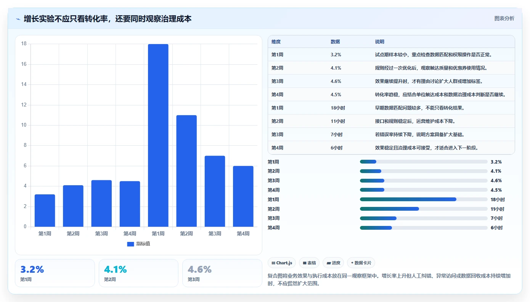The width and height of the screenshot is (530, 302).
Task: Click the description starting 转化率趋稳
Action: 440,95
